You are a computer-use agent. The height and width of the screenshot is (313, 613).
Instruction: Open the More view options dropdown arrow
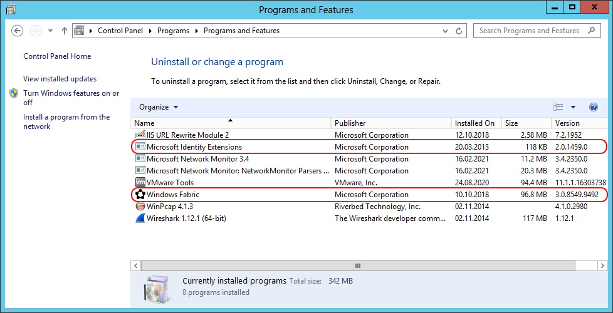tap(573, 107)
